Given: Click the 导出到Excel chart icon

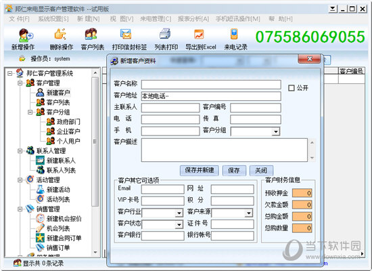Looking at the screenshot, I should tap(199, 35).
